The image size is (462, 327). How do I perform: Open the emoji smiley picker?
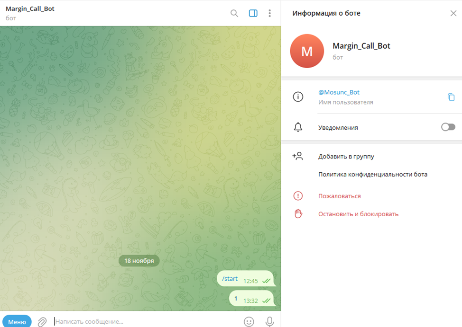pos(249,322)
